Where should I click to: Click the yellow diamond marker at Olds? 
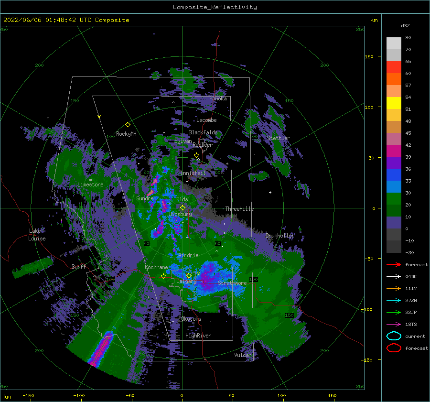pos(183,208)
